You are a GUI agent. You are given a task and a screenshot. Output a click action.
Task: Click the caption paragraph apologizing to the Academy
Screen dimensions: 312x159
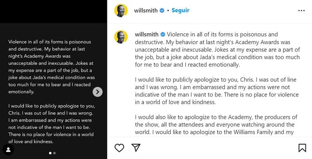pyautogui.click(x=216, y=125)
